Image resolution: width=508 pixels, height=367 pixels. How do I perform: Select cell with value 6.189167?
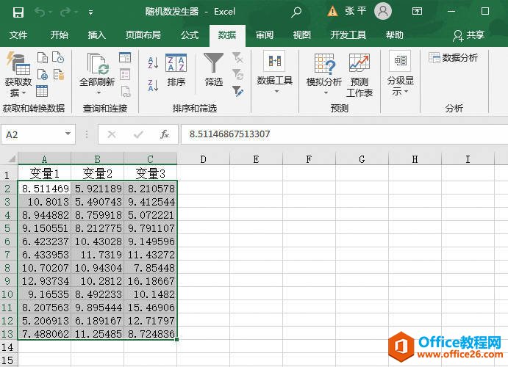coord(98,321)
